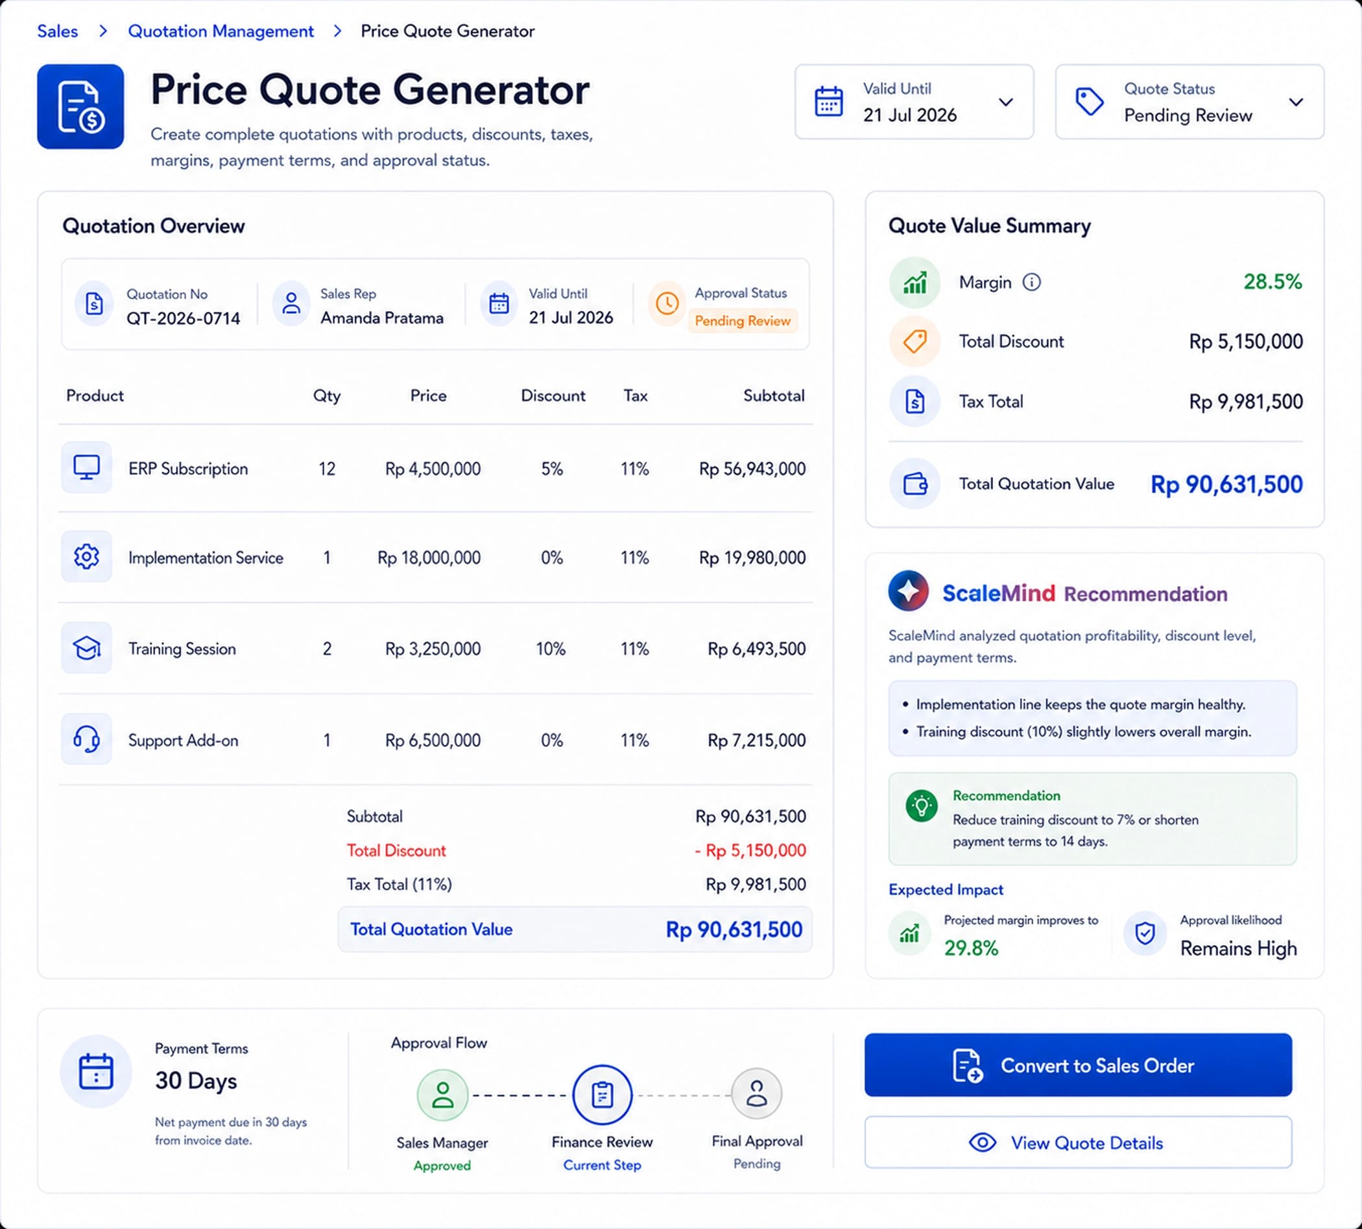Click sales rep name Amanda Pratama
Viewport: 1362px width, 1229px height.
pos(382,318)
